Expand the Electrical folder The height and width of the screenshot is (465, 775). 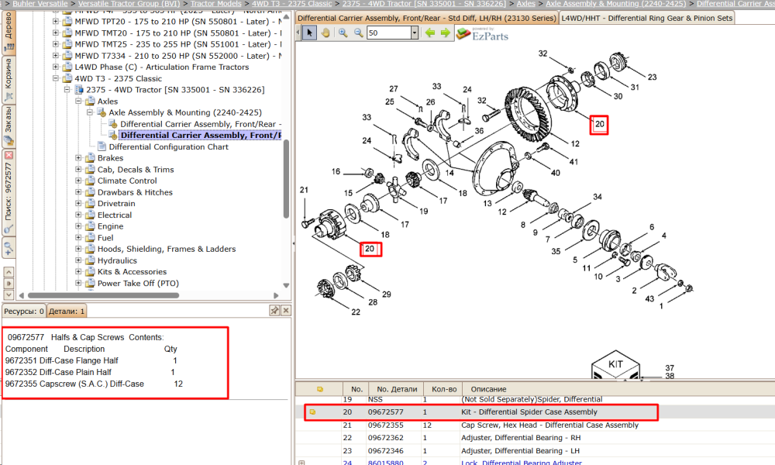78,215
